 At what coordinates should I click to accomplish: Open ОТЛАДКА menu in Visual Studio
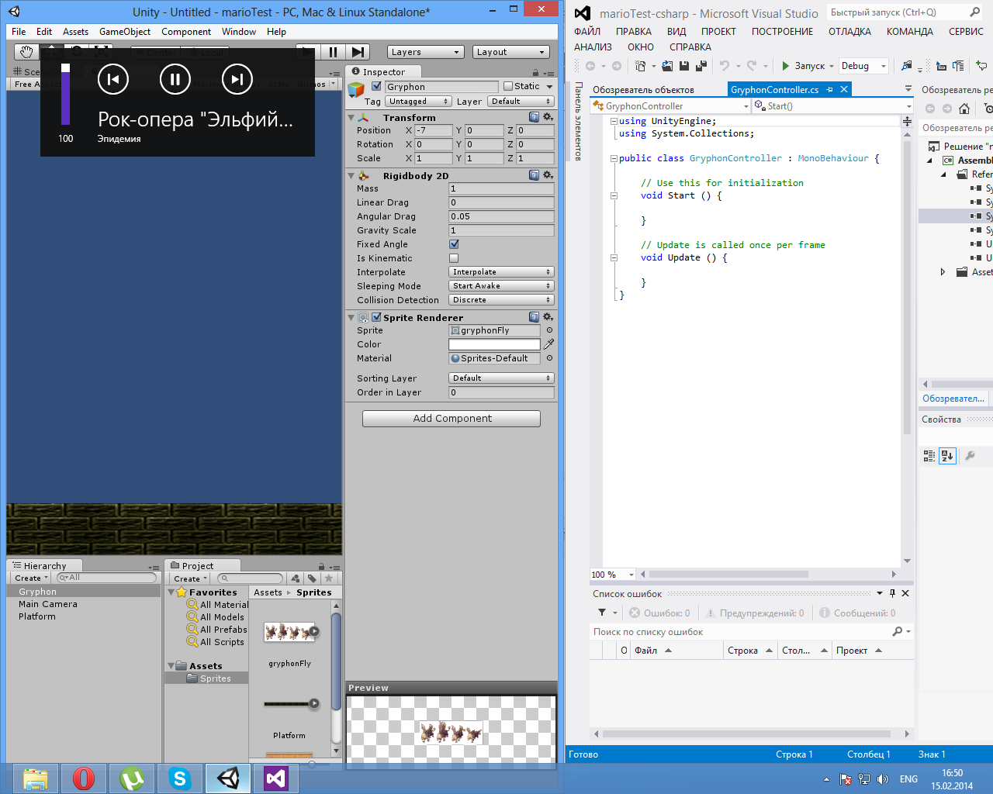[849, 32]
